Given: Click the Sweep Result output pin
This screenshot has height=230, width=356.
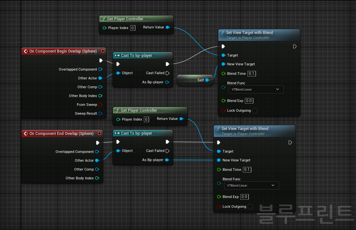Looking at the screenshot, I should click(100, 113).
